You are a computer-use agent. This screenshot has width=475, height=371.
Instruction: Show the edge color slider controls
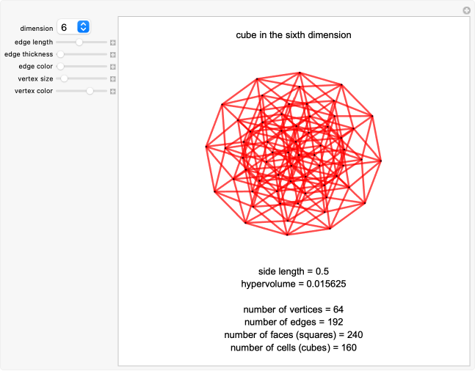tap(113, 67)
